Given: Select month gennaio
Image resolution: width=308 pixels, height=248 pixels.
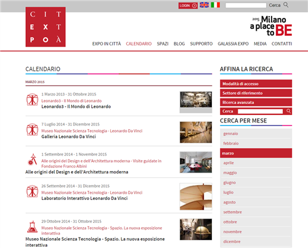Looking at the screenshot, I should click(x=256, y=134).
